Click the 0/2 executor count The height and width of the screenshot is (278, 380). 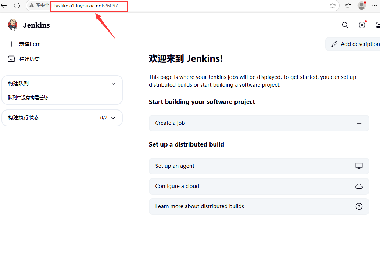tap(104, 118)
